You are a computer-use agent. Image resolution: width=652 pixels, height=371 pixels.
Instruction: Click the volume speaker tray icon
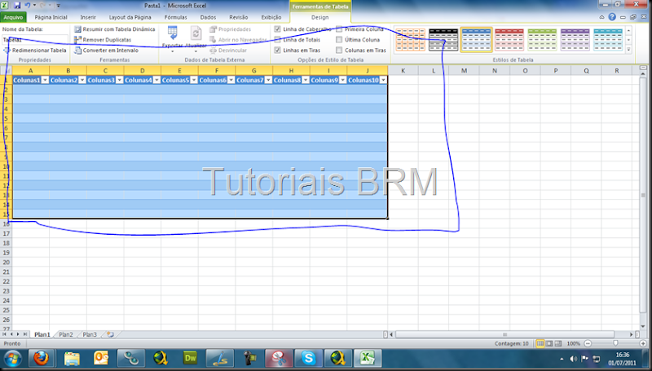coord(574,359)
